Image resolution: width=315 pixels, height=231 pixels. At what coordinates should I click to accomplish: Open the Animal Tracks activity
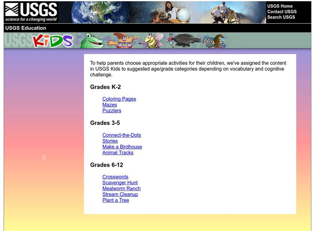tap(118, 153)
